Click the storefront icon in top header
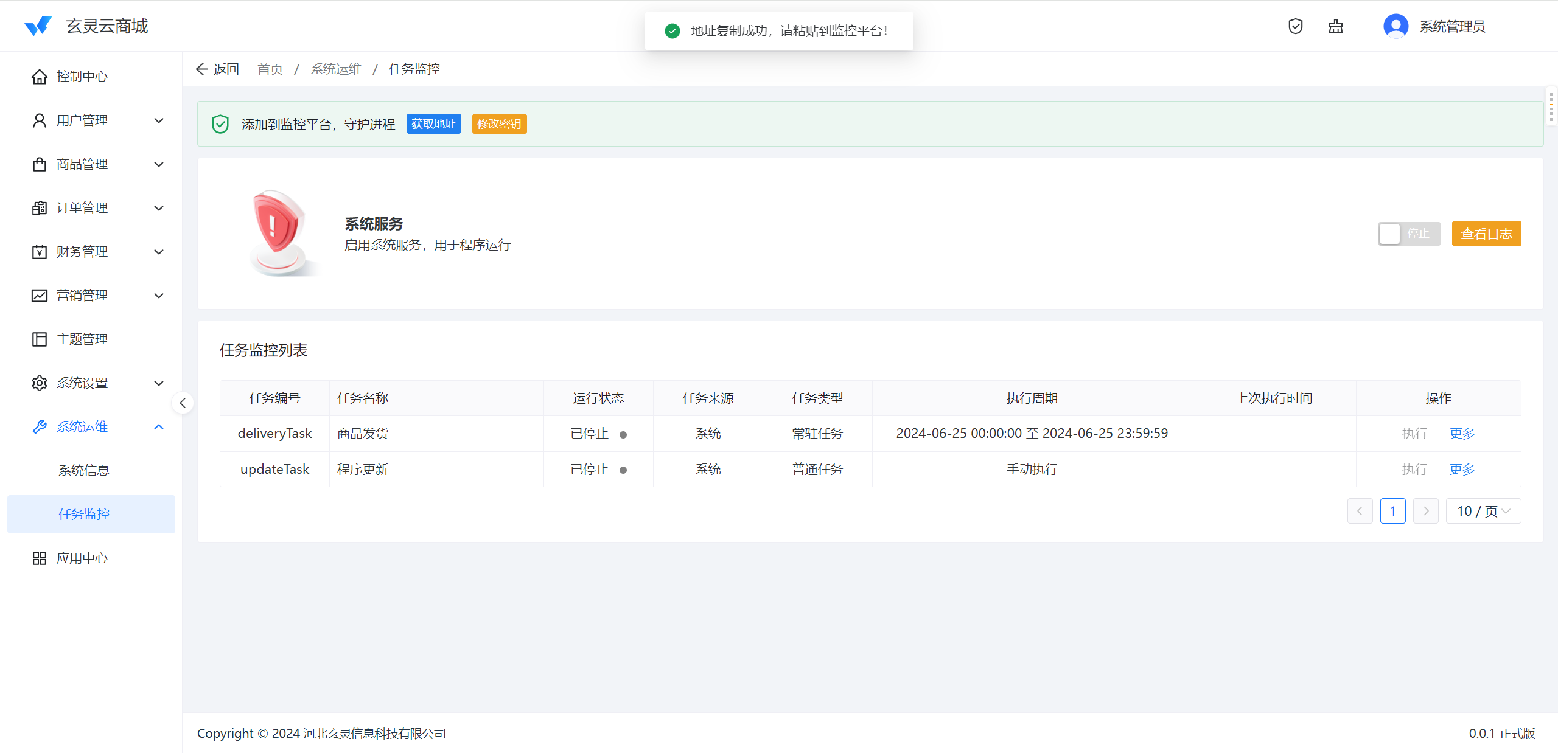1558x753 pixels. [x=1335, y=26]
